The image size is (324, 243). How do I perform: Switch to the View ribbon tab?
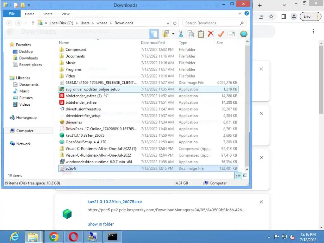pos(65,14)
